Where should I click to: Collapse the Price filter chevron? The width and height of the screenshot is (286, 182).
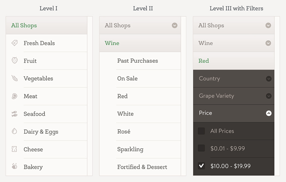[x=269, y=113]
